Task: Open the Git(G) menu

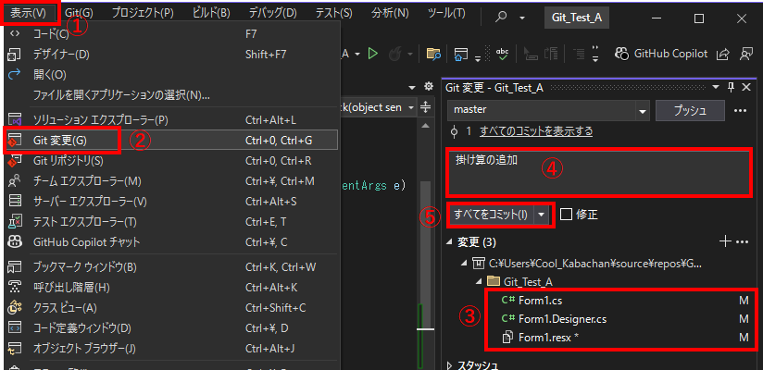Action: tap(80, 14)
